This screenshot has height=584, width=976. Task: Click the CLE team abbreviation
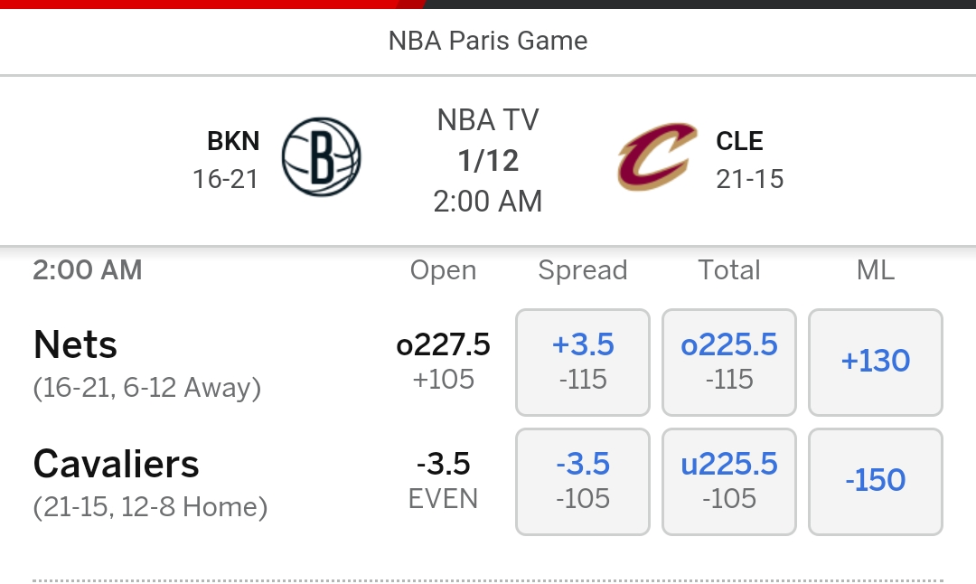[x=739, y=140]
